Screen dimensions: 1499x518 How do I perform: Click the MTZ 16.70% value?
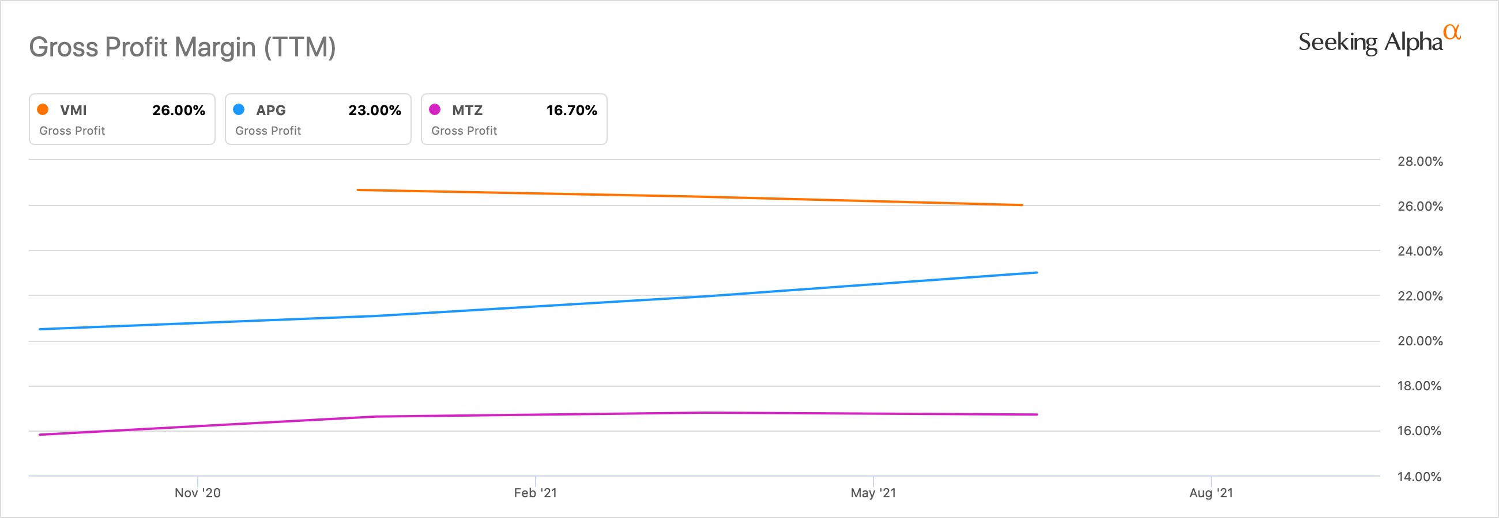pos(571,111)
